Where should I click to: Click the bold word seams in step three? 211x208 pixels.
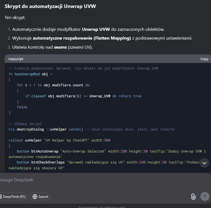(x=60, y=47)
